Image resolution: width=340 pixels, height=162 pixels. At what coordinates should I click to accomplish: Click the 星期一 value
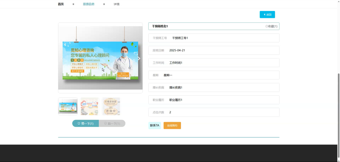pos(168,75)
